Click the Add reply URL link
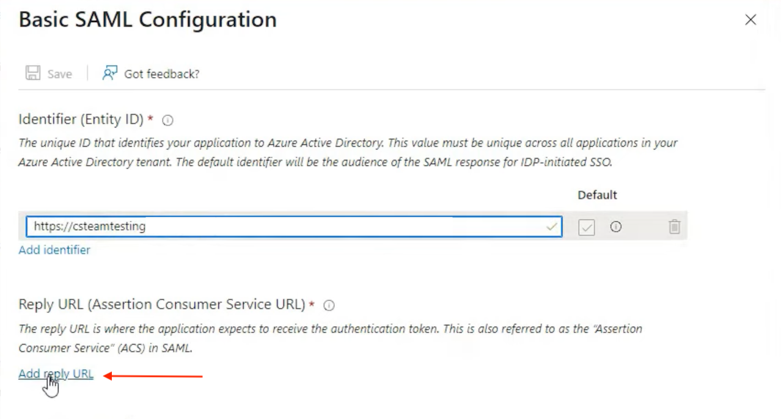 point(56,374)
